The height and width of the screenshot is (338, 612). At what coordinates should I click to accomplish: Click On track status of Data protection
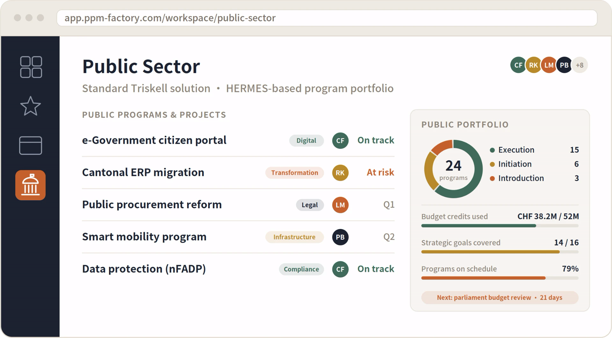pos(376,269)
